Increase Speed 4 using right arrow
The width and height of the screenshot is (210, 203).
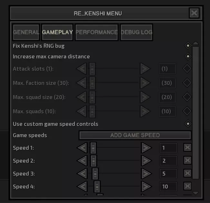146,186
